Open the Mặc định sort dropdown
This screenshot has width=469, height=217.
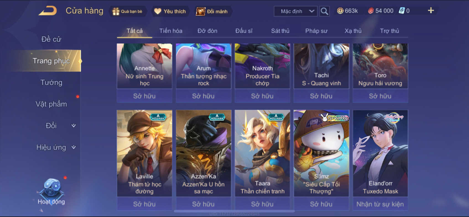pos(296,11)
